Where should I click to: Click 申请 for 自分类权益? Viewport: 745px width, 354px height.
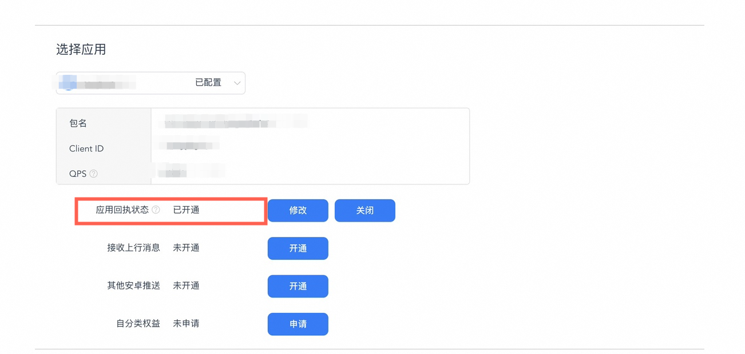(x=298, y=324)
